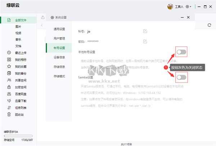Open 回收站 trash icon
The image size is (216, 146).
9,114
